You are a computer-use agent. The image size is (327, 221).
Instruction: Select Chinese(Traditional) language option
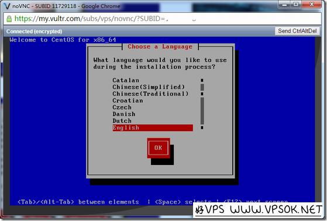(150, 94)
